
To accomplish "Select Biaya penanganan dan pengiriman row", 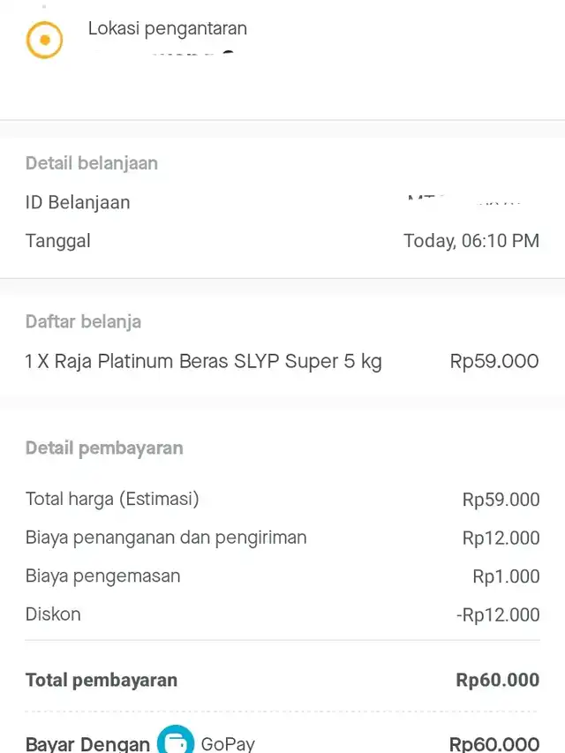I will tap(166, 538).
